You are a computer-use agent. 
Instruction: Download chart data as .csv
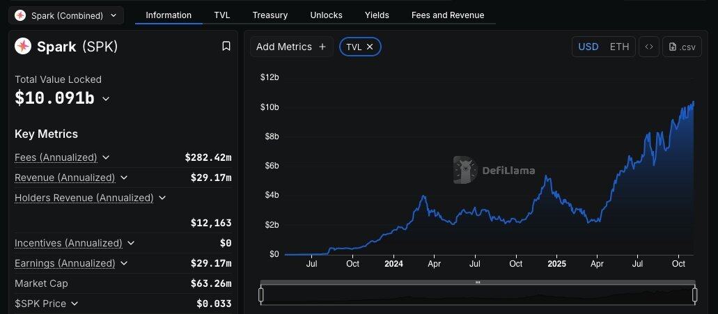[x=682, y=47]
